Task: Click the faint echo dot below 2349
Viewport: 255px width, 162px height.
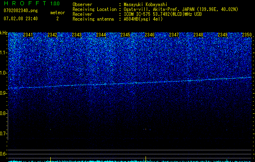Action: (x=227, y=130)
